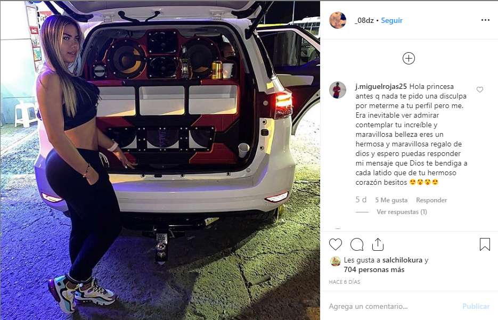Screen dimensions: 498x320
Task: Click small salchilokura liker avatar
Action: [x=336, y=261]
